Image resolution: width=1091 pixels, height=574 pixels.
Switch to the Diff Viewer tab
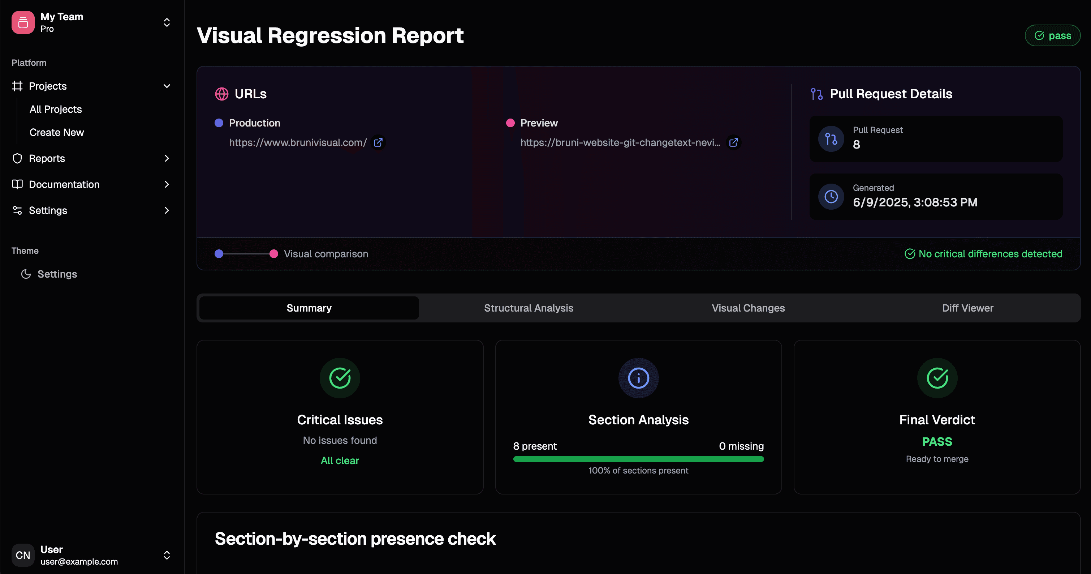point(968,308)
